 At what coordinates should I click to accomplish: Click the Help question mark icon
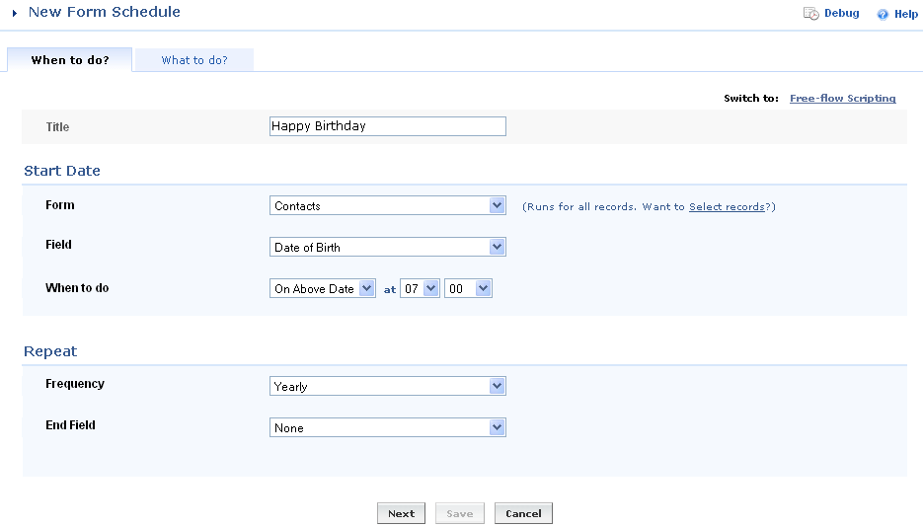click(x=883, y=15)
